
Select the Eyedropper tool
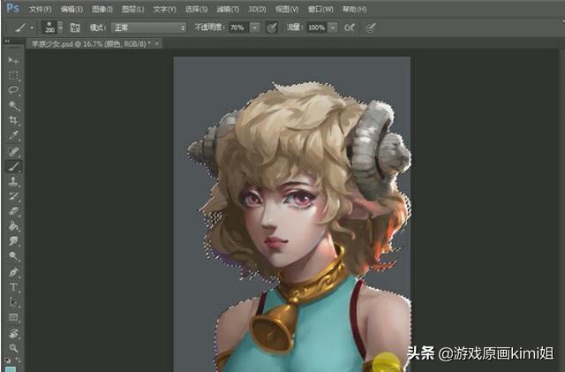13,136
